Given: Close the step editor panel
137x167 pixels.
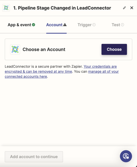Looking at the screenshot, I should tap(132, 8).
